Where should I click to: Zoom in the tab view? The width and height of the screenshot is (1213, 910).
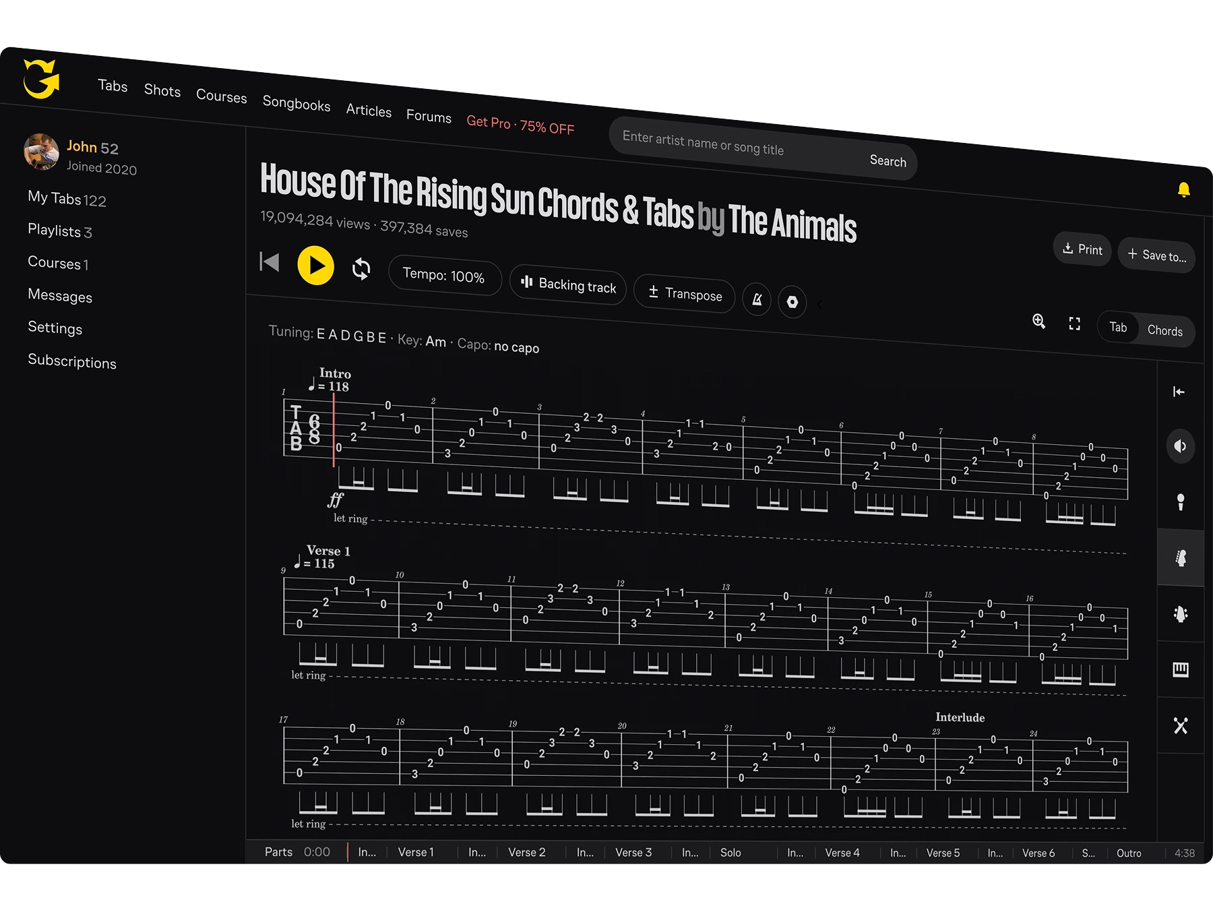pos(1039,322)
